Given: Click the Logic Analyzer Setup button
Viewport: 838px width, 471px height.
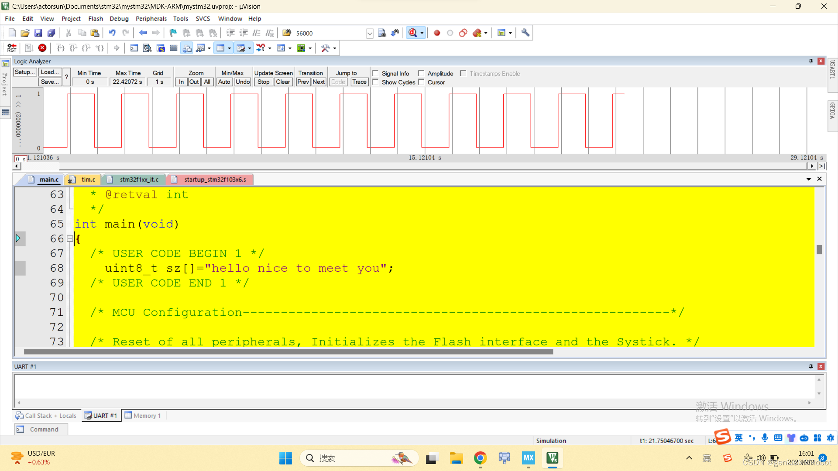Looking at the screenshot, I should click(24, 72).
